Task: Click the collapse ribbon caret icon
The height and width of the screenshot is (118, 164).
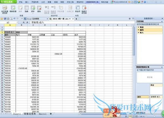Action: point(132,2)
